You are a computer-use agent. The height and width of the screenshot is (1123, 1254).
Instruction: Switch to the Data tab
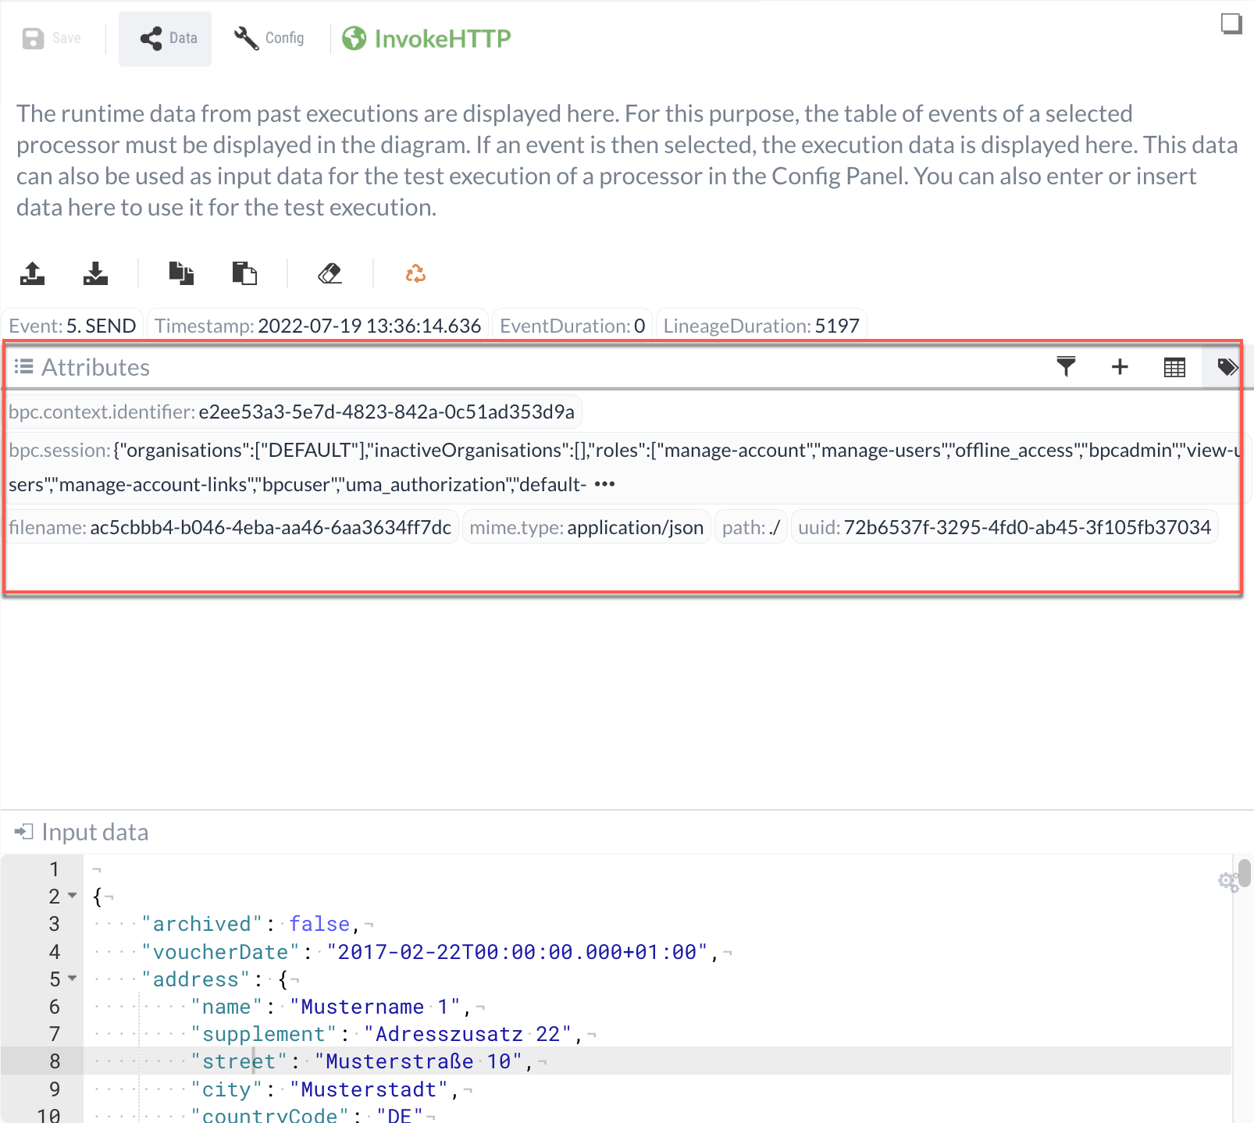[x=166, y=38]
